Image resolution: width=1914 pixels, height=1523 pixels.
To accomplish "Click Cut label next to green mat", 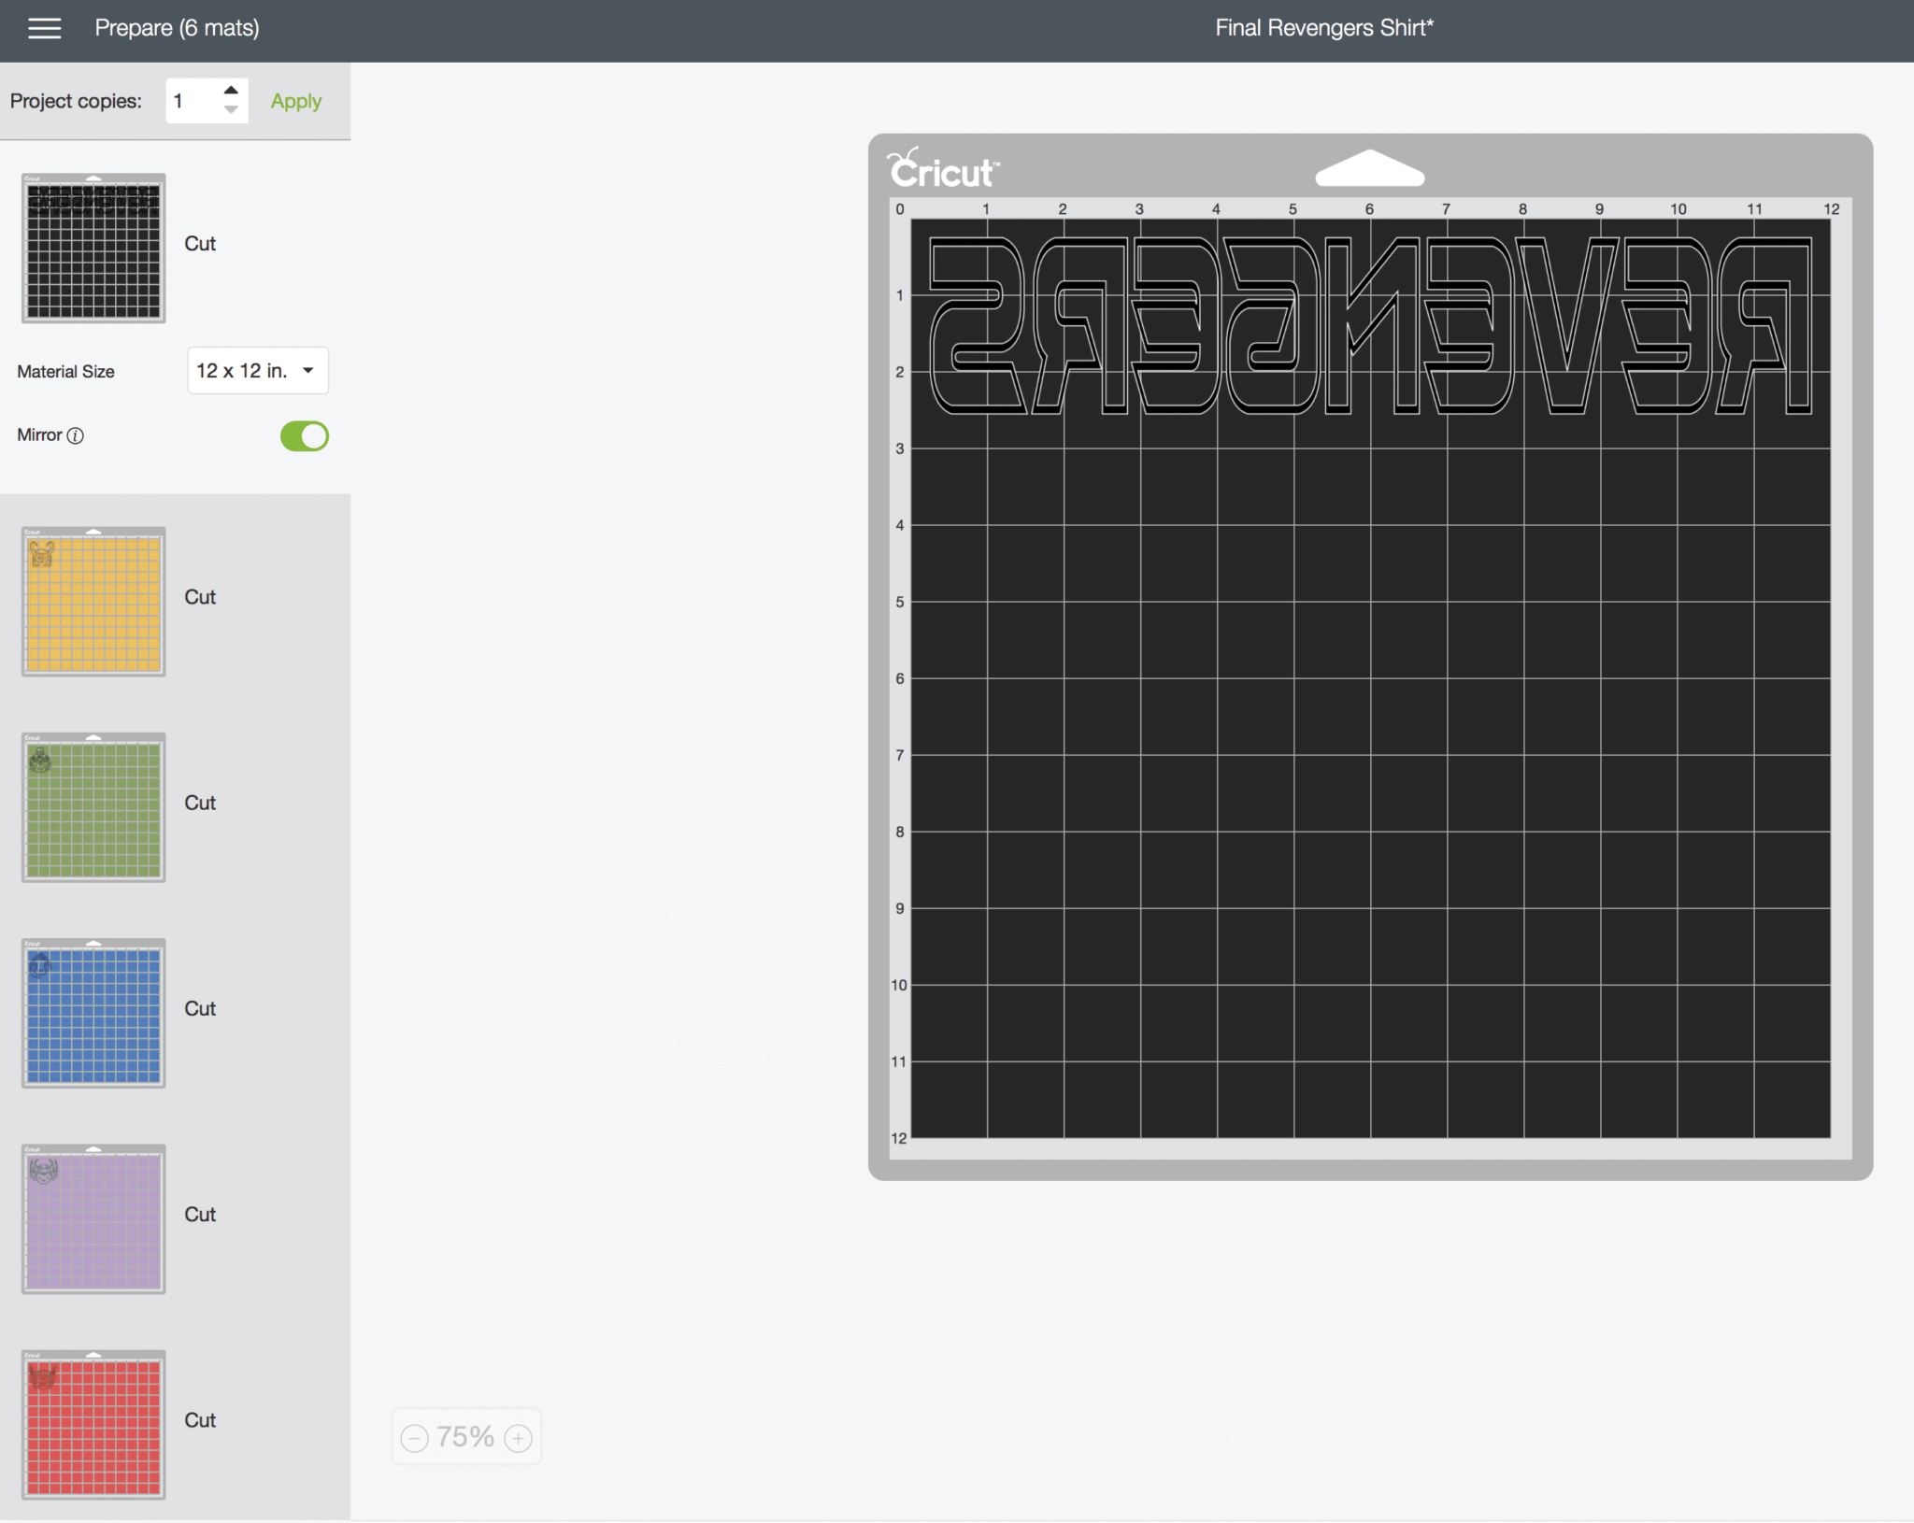I will pos(200,803).
